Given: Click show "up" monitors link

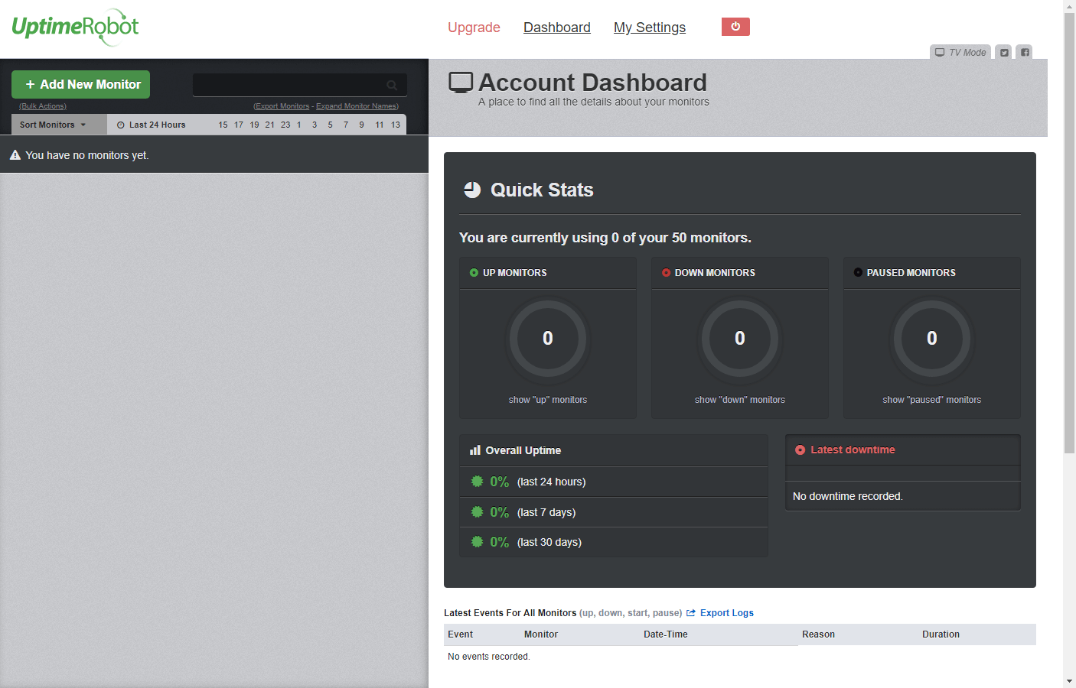Looking at the screenshot, I should 548,400.
